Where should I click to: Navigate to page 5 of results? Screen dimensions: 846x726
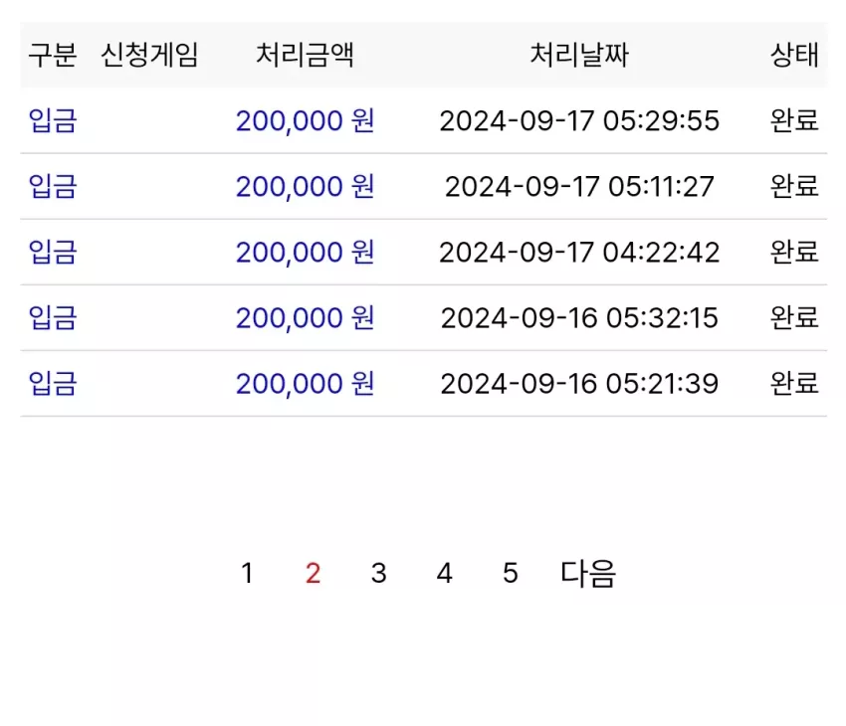511,573
